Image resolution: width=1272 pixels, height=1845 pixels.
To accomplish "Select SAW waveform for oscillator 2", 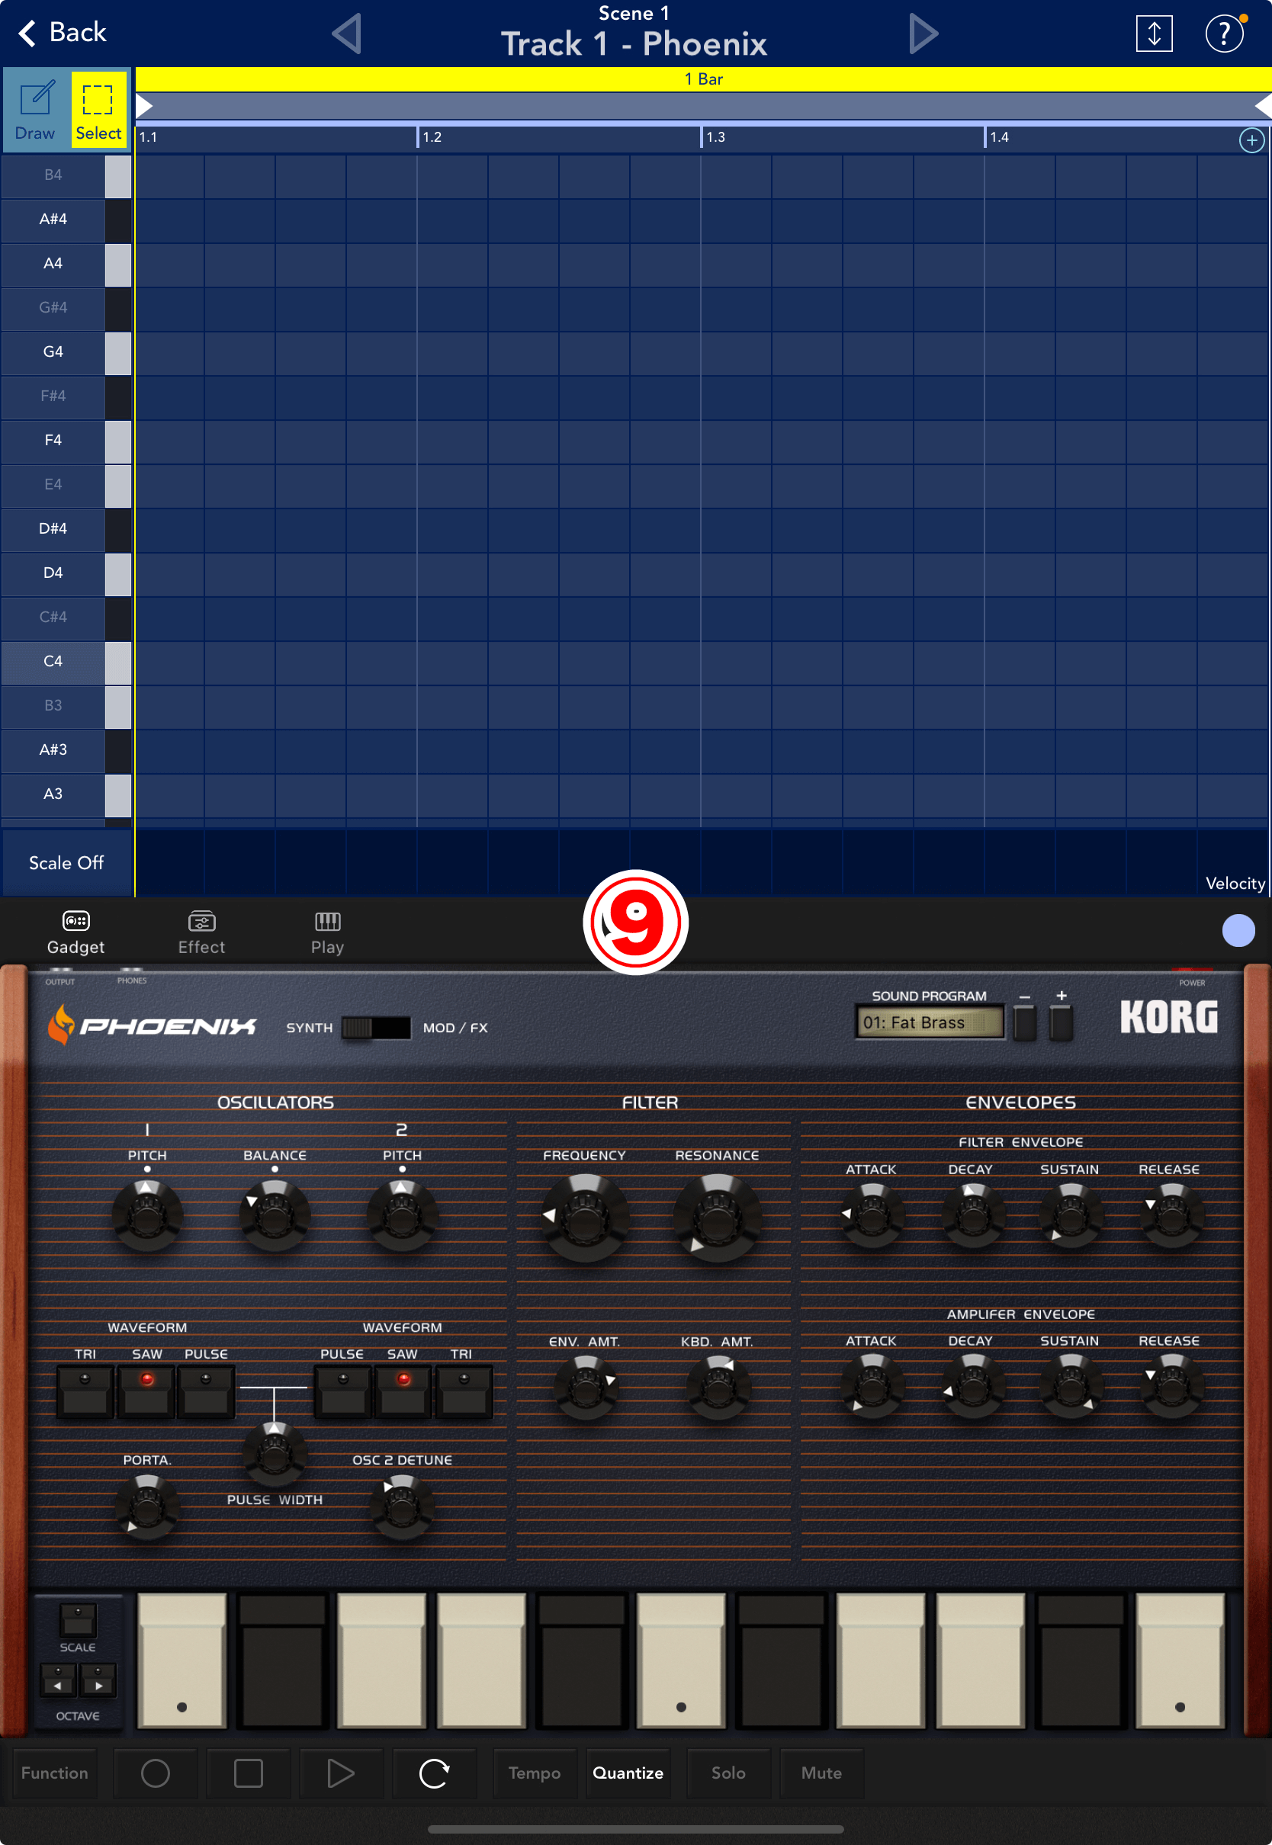I will tap(403, 1391).
